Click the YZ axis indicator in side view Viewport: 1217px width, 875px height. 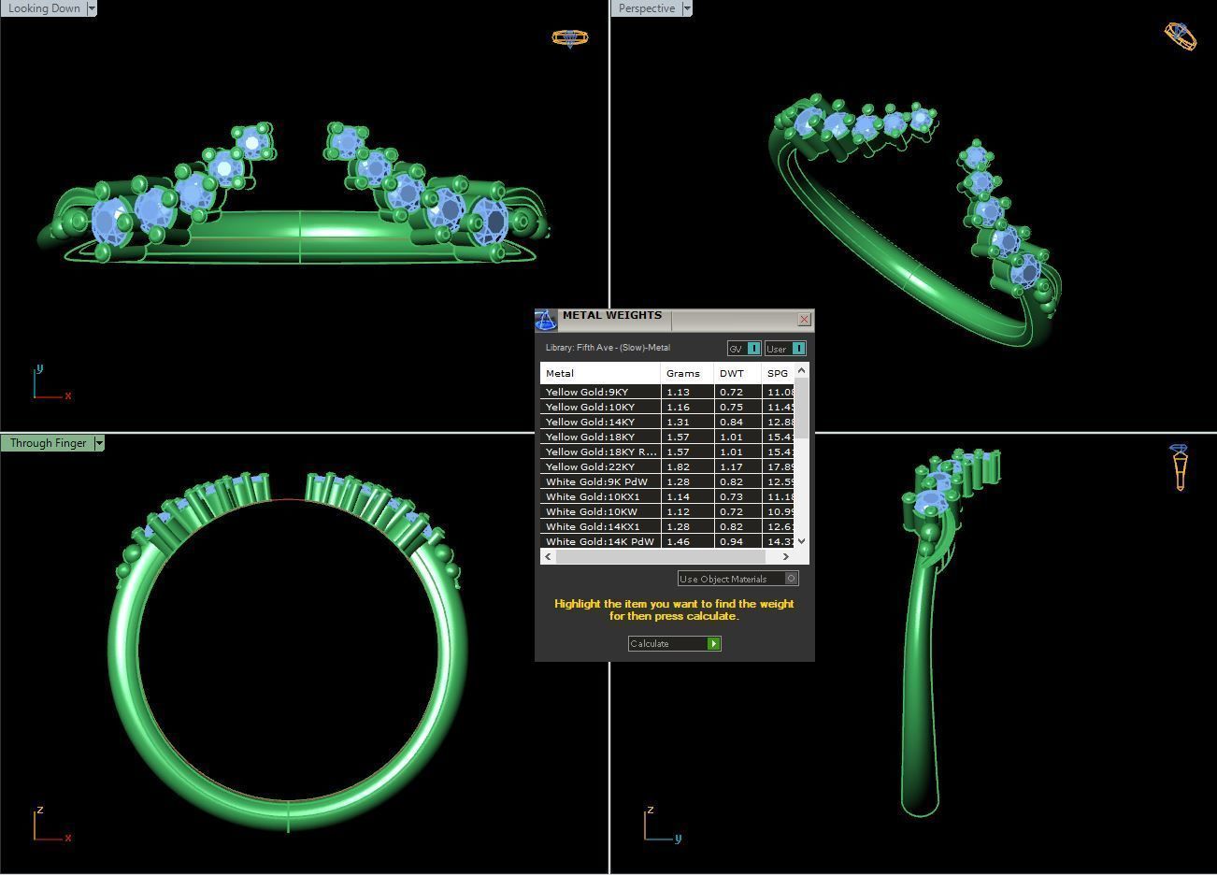pyautogui.click(x=662, y=825)
